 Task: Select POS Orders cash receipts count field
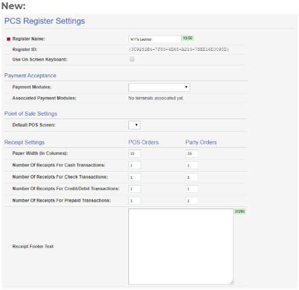[x=135, y=165]
